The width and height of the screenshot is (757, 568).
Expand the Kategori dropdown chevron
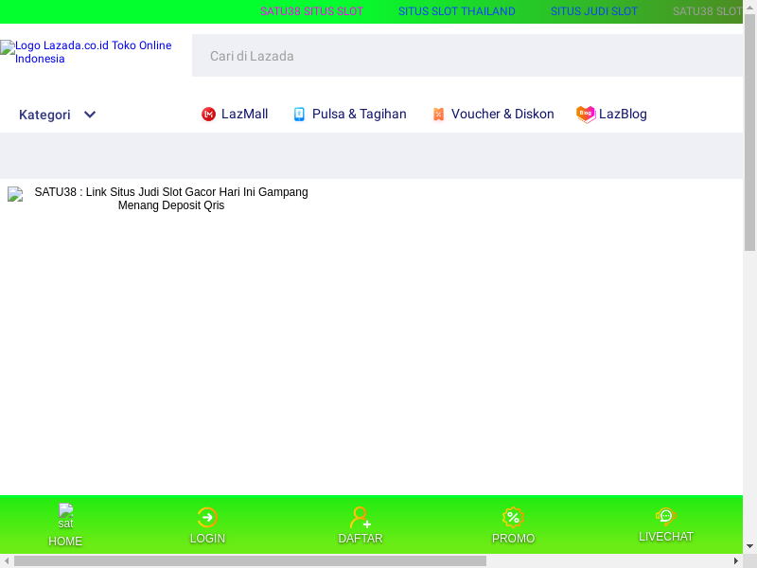[90, 115]
